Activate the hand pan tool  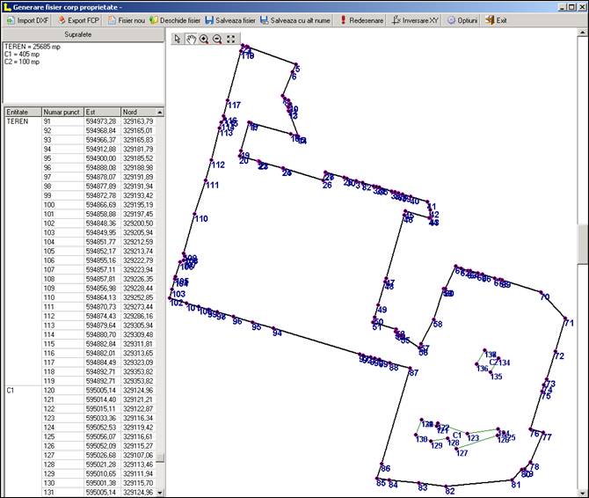coord(191,39)
